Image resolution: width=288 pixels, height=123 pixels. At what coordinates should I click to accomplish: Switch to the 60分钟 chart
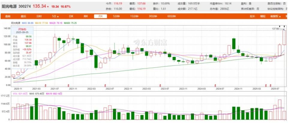click(171, 16)
